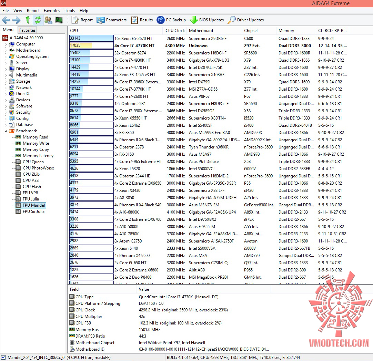Screen dimensions: 373x361
Task: Click the Refresh toolbar icon
Action: pyautogui.click(x=38, y=20)
